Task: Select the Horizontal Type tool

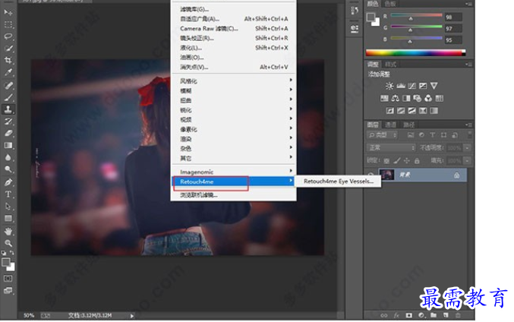Action: point(8,194)
